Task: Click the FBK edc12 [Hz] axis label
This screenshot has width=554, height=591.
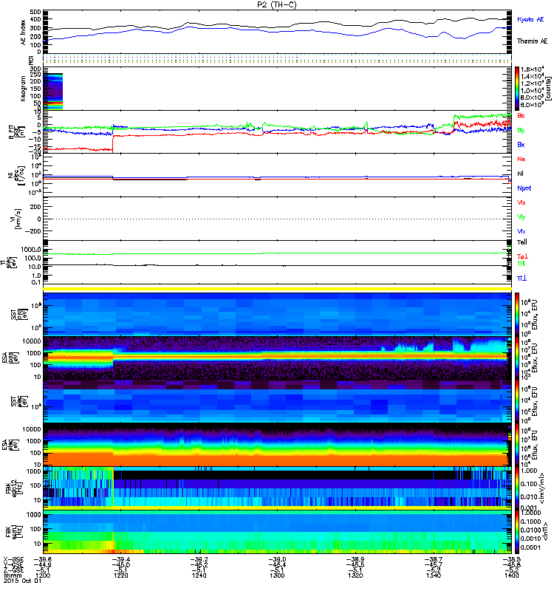Action: 15,488
